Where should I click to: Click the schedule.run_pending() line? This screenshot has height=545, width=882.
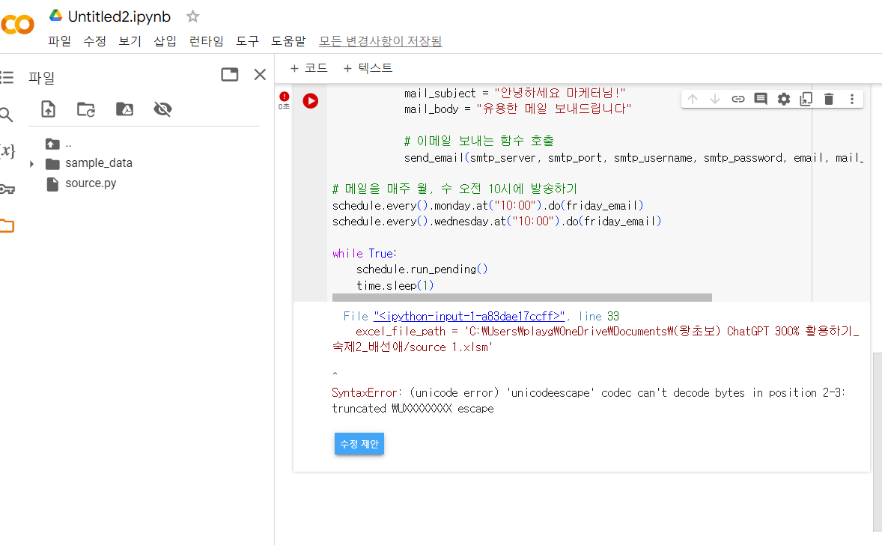(x=422, y=270)
